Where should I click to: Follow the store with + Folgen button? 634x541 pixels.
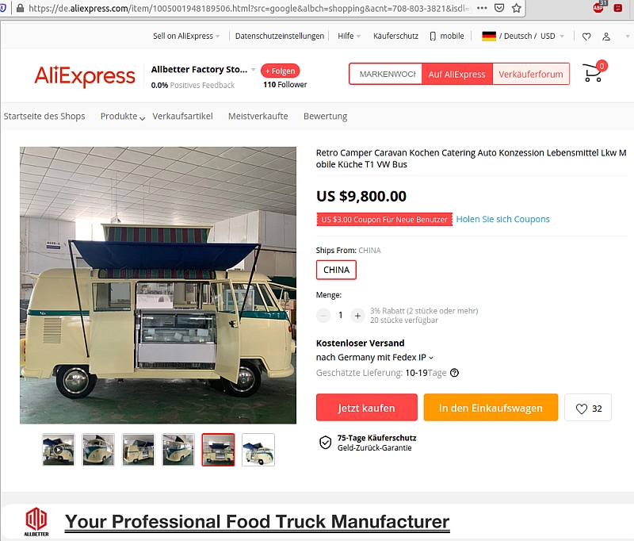pyautogui.click(x=281, y=71)
